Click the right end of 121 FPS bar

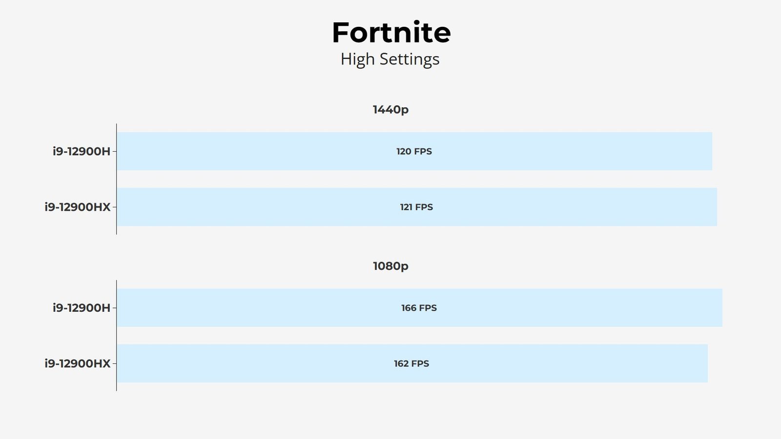[x=715, y=207]
